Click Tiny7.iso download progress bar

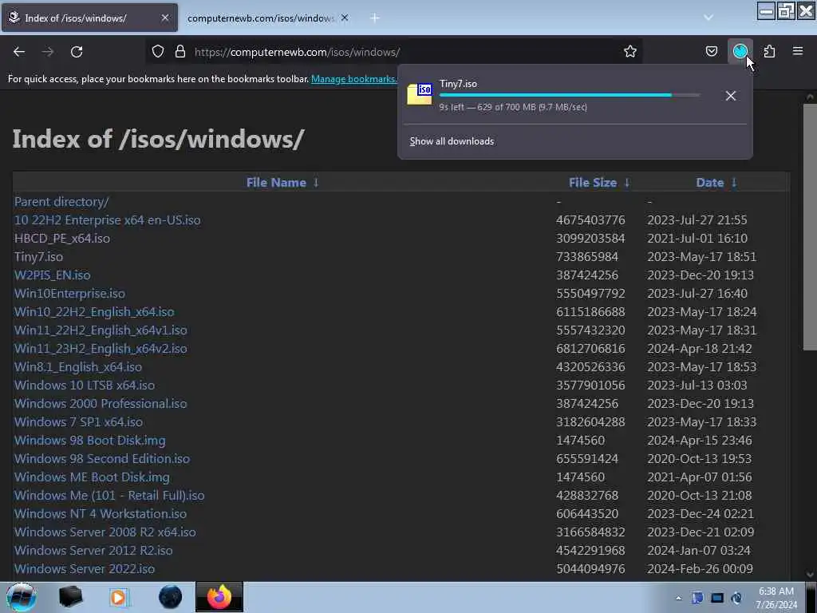tap(570, 95)
